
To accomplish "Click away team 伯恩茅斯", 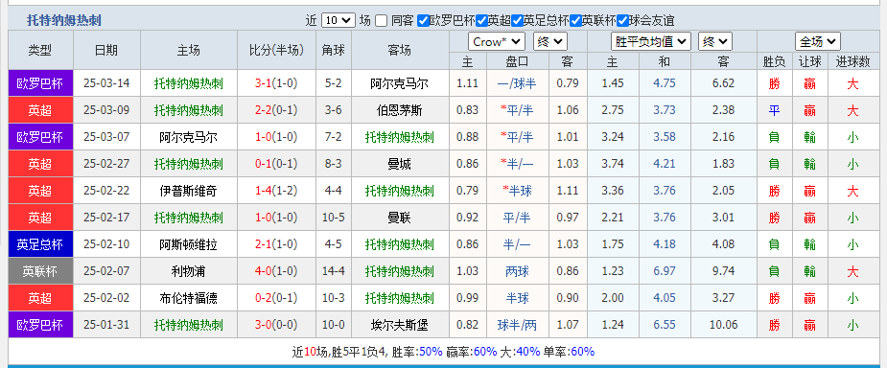I will point(399,110).
